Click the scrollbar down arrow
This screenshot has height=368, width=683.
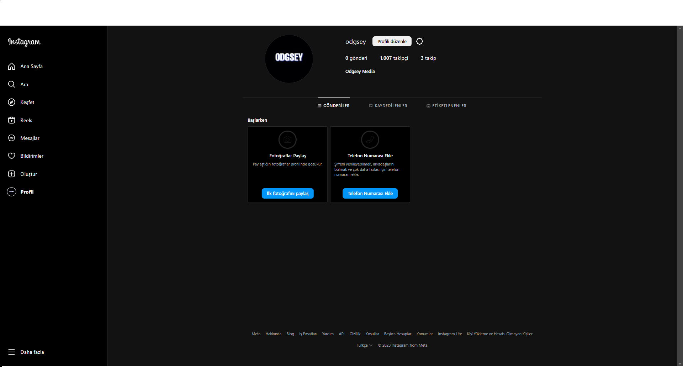coord(680,364)
